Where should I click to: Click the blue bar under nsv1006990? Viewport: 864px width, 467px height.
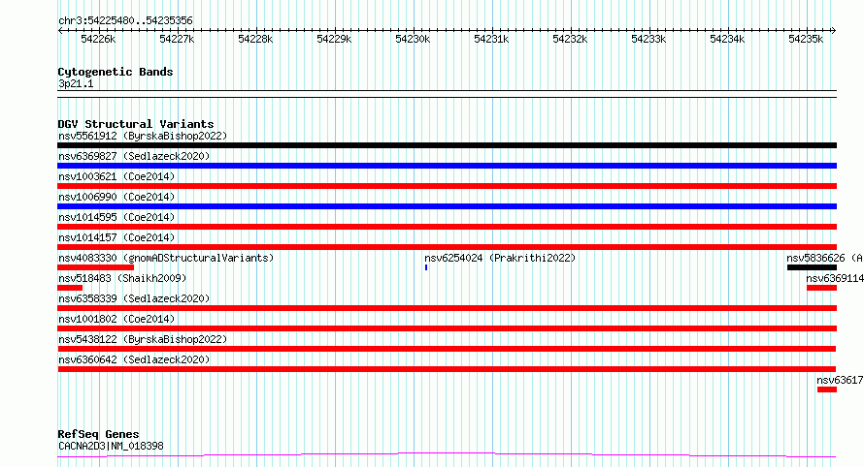coord(447,206)
